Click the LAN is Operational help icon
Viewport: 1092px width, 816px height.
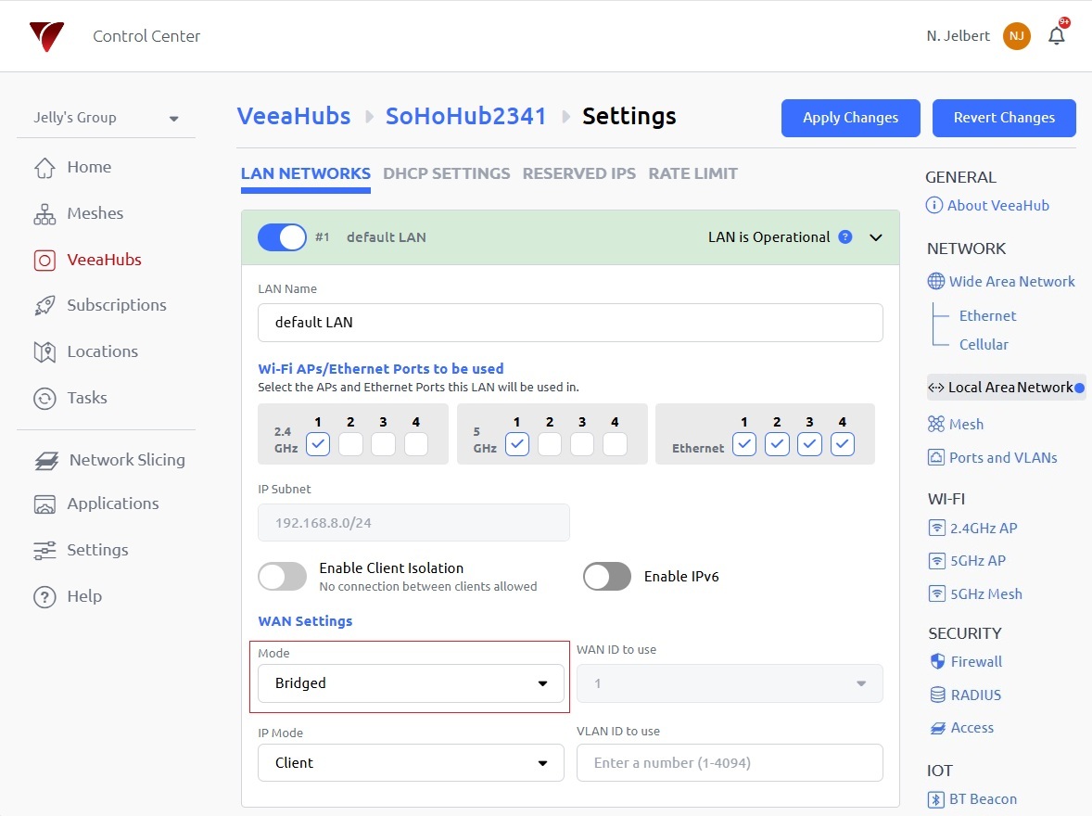pyautogui.click(x=844, y=237)
